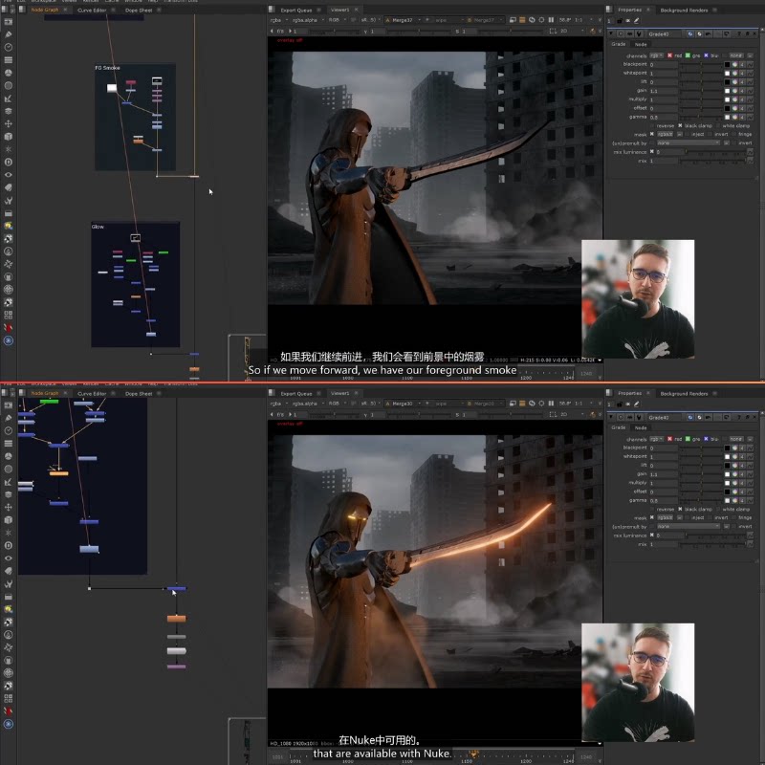Open the Export Queue tab in upper Nuke window

(x=296, y=10)
